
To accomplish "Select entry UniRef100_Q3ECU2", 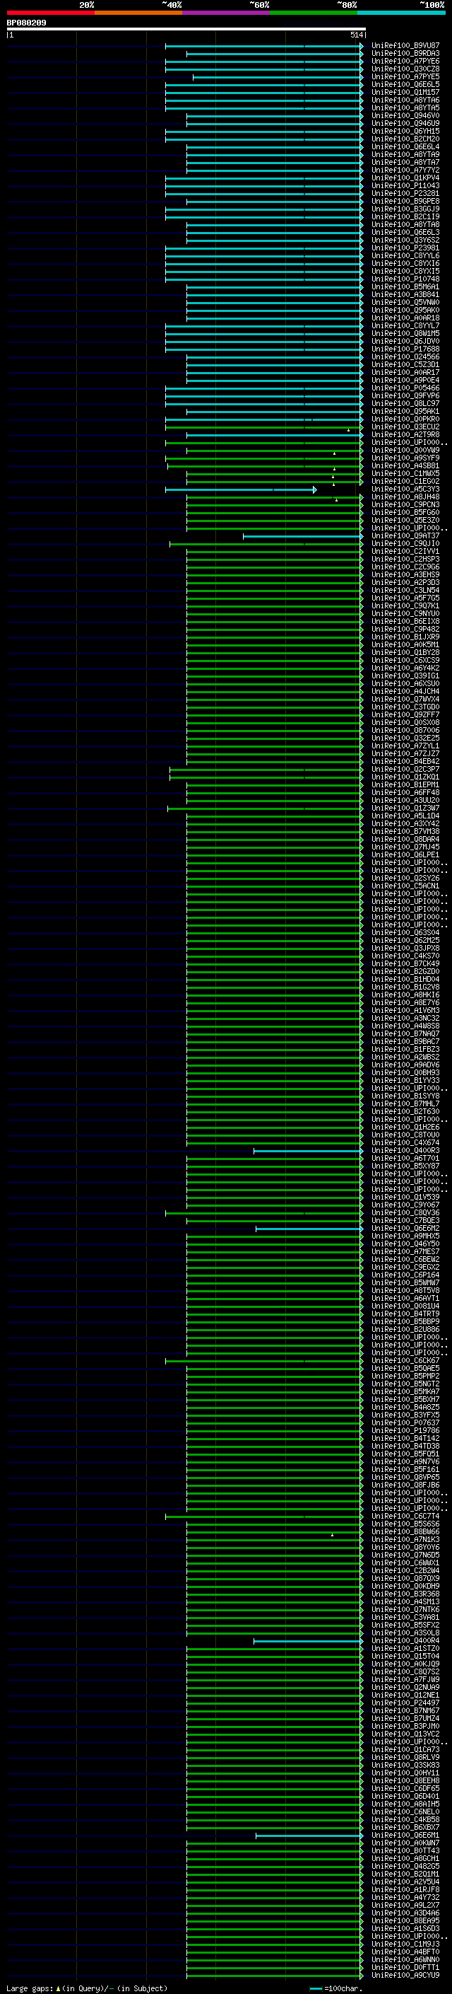I will tap(405, 427).
